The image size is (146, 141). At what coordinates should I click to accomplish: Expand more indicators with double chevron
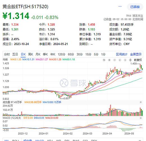coord(140,140)
